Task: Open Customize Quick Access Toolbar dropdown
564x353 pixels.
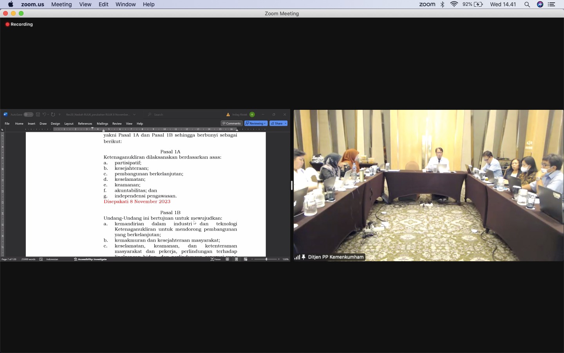Action: click(60, 115)
